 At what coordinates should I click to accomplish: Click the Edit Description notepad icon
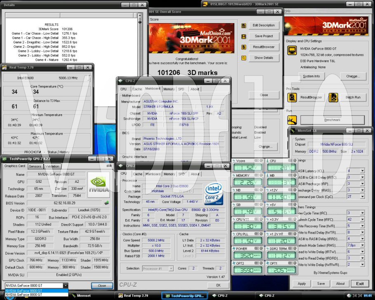click(244, 26)
